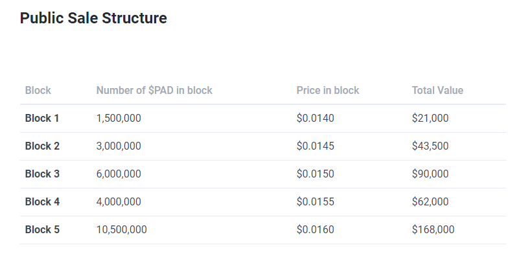This screenshot has height=274, width=521.
Task: Select the $0.0150 price cell
Action: pyautogui.click(x=316, y=174)
